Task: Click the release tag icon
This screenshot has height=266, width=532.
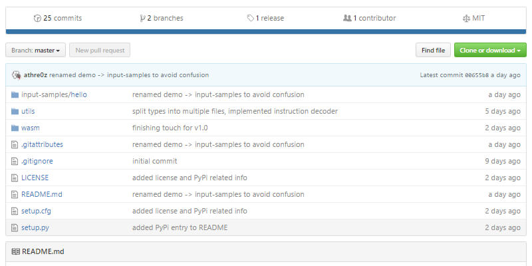Action: (250, 18)
